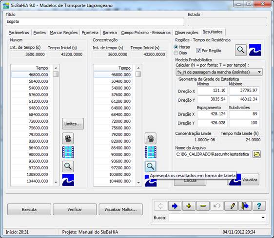Image resolution: width=274 pixels, height=238 pixels.
Task: Open the Observações tab
Action: click(186, 33)
